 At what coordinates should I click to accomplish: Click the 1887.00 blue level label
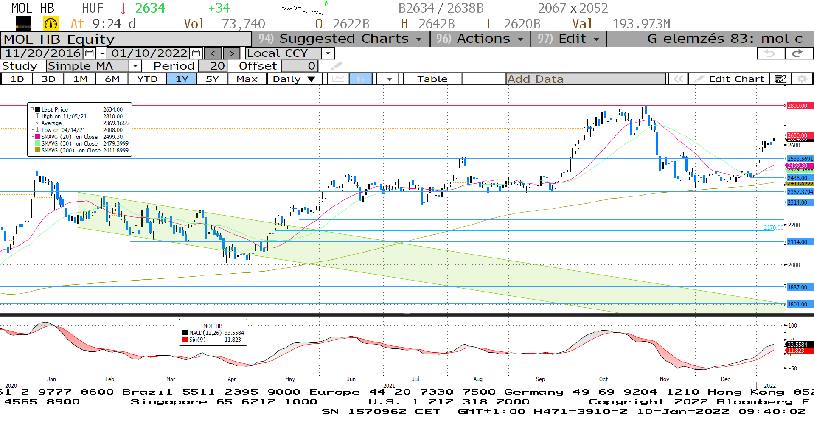coord(800,287)
